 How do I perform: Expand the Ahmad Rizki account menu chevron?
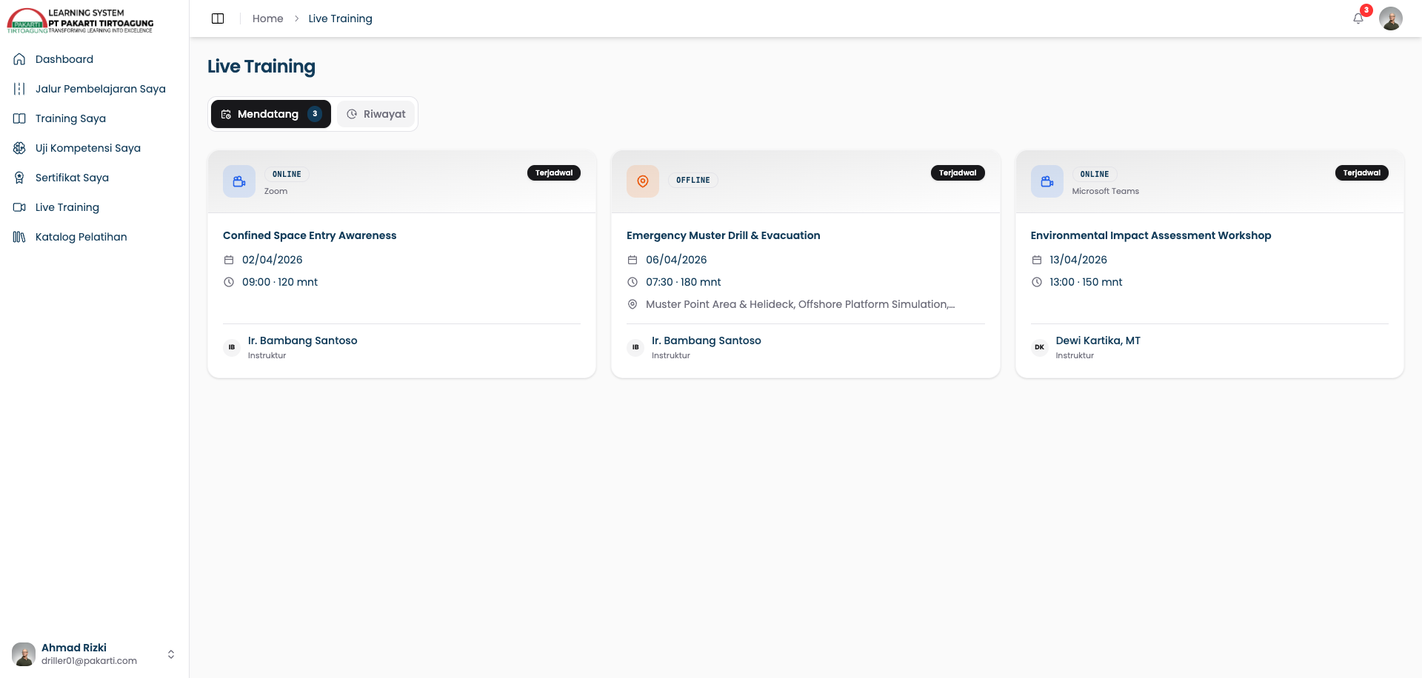tap(171, 654)
